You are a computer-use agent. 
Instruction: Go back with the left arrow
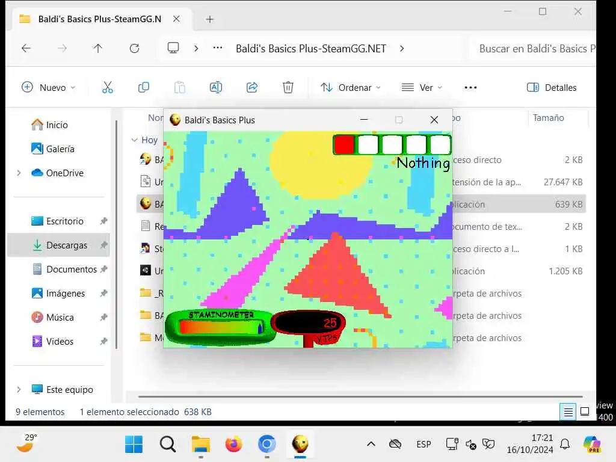click(26, 48)
